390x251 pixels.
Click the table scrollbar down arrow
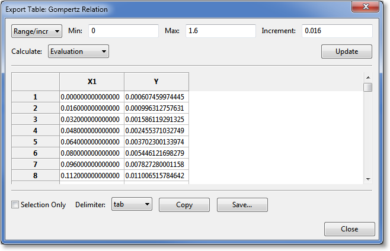tap(368, 179)
